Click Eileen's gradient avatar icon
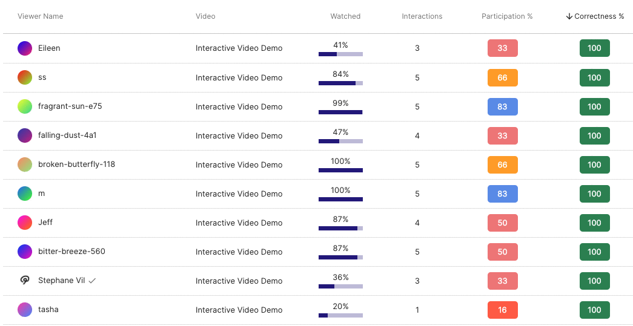This screenshot has width=633, height=326. [25, 48]
